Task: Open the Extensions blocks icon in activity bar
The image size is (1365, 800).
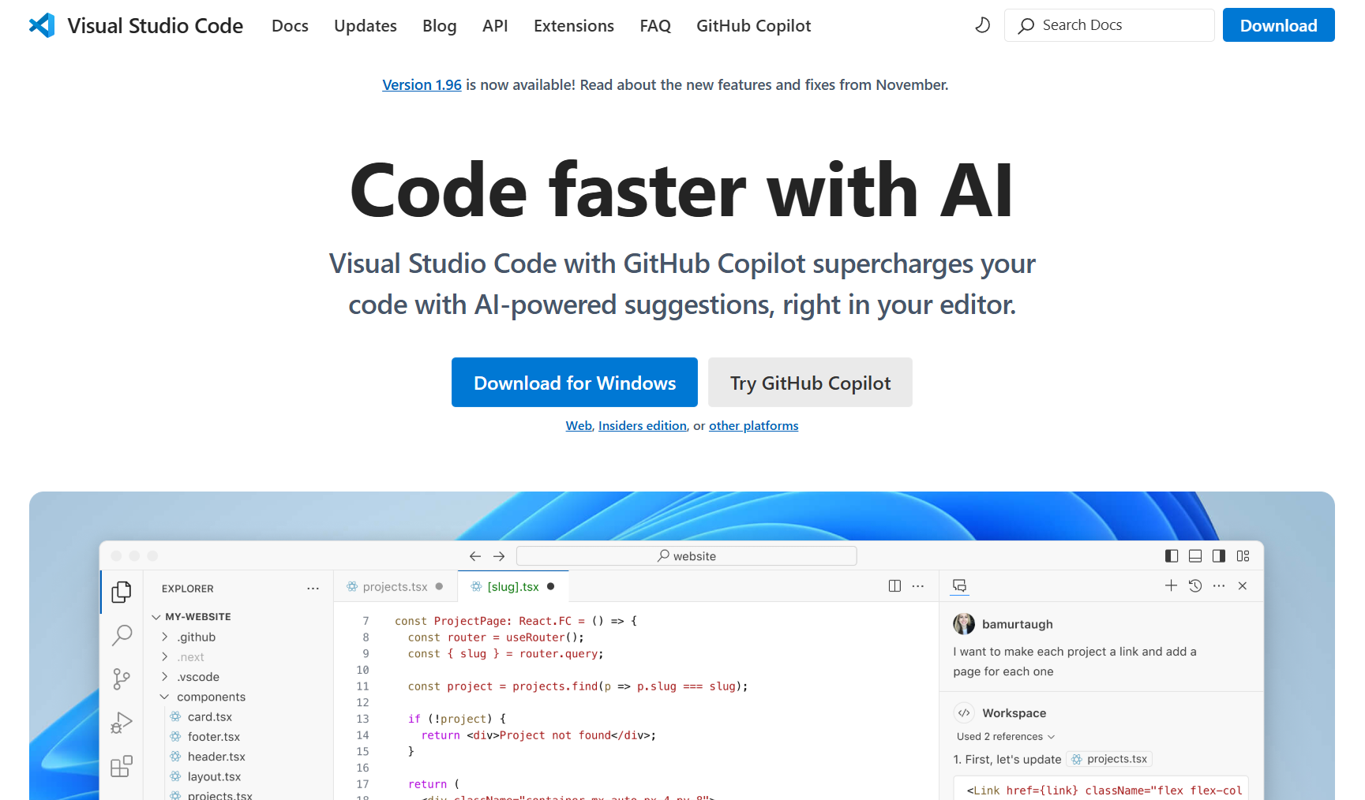Action: [122, 766]
